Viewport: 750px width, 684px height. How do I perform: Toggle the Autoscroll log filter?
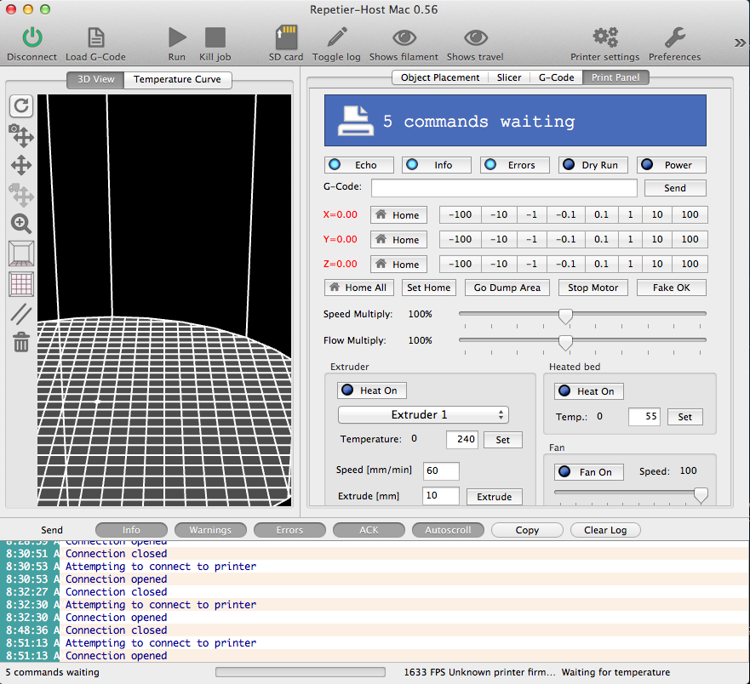click(x=448, y=530)
